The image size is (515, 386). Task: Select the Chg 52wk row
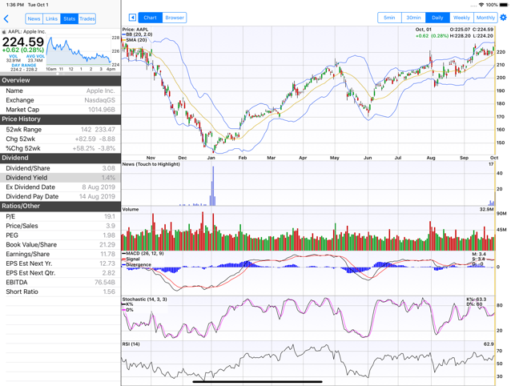point(60,139)
